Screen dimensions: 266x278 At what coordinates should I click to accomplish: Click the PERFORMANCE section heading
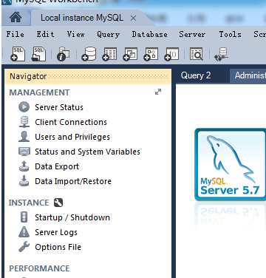(39, 268)
